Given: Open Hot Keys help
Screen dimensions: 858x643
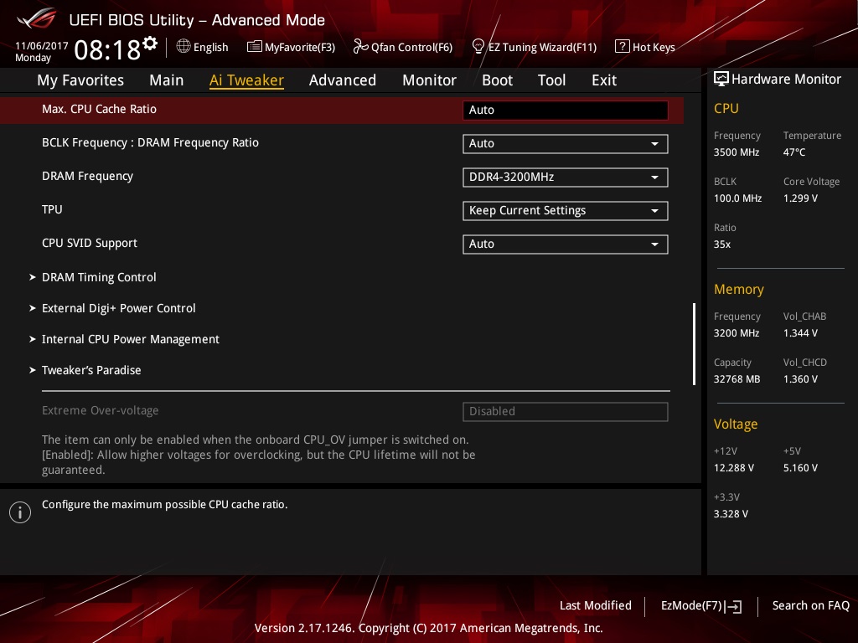Looking at the screenshot, I should click(645, 47).
